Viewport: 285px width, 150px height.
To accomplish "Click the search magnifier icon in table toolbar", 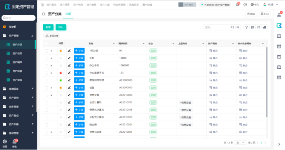I will click(232, 28).
